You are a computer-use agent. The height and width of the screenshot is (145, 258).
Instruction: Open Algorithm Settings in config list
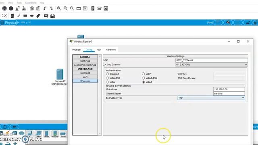click(x=85, y=65)
